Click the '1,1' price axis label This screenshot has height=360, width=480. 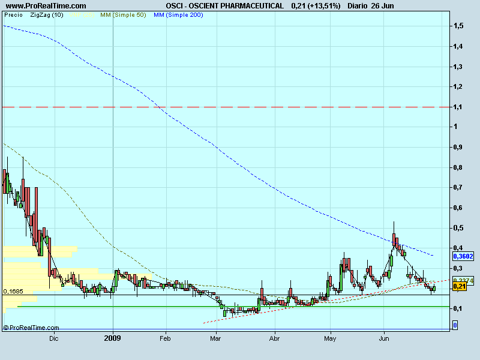458,107
